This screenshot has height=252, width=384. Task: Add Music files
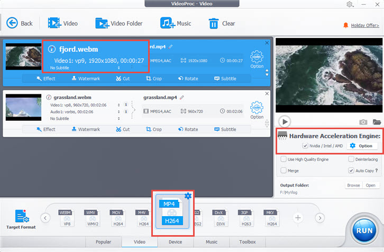pyautogui.click(x=176, y=23)
